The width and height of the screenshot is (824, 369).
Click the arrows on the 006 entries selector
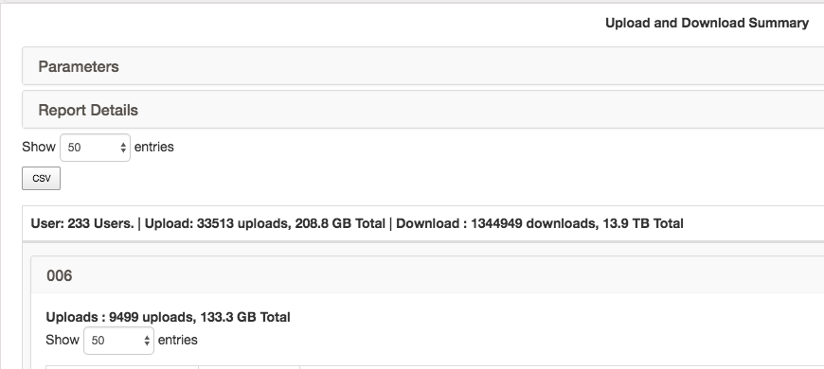pos(147,341)
